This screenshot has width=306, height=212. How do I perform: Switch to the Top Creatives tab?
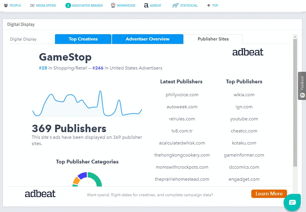(x=83, y=39)
